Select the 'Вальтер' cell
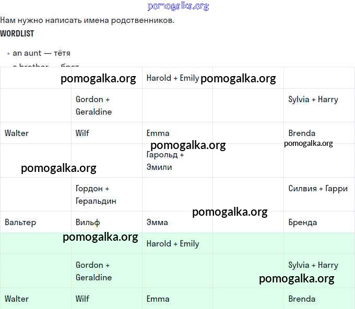Screen dimensions: 355x309 [x=20, y=223]
